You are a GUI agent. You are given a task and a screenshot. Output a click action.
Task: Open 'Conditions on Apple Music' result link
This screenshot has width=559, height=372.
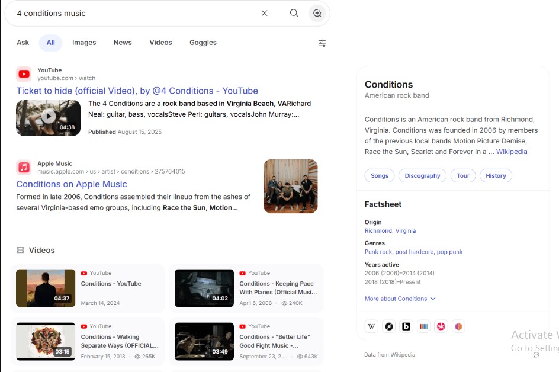point(72,184)
